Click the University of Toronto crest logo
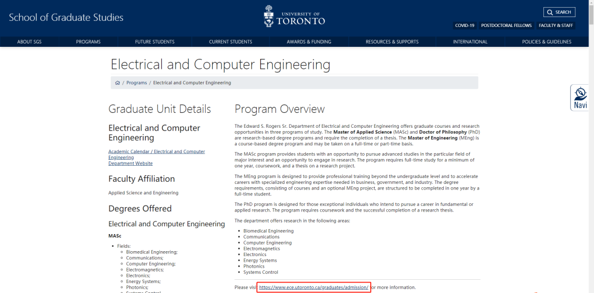Viewport: 594px width, 293px height. tap(268, 16)
